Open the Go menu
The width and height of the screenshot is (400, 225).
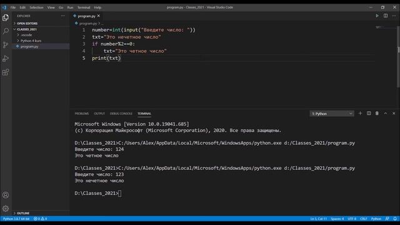coord(61,7)
